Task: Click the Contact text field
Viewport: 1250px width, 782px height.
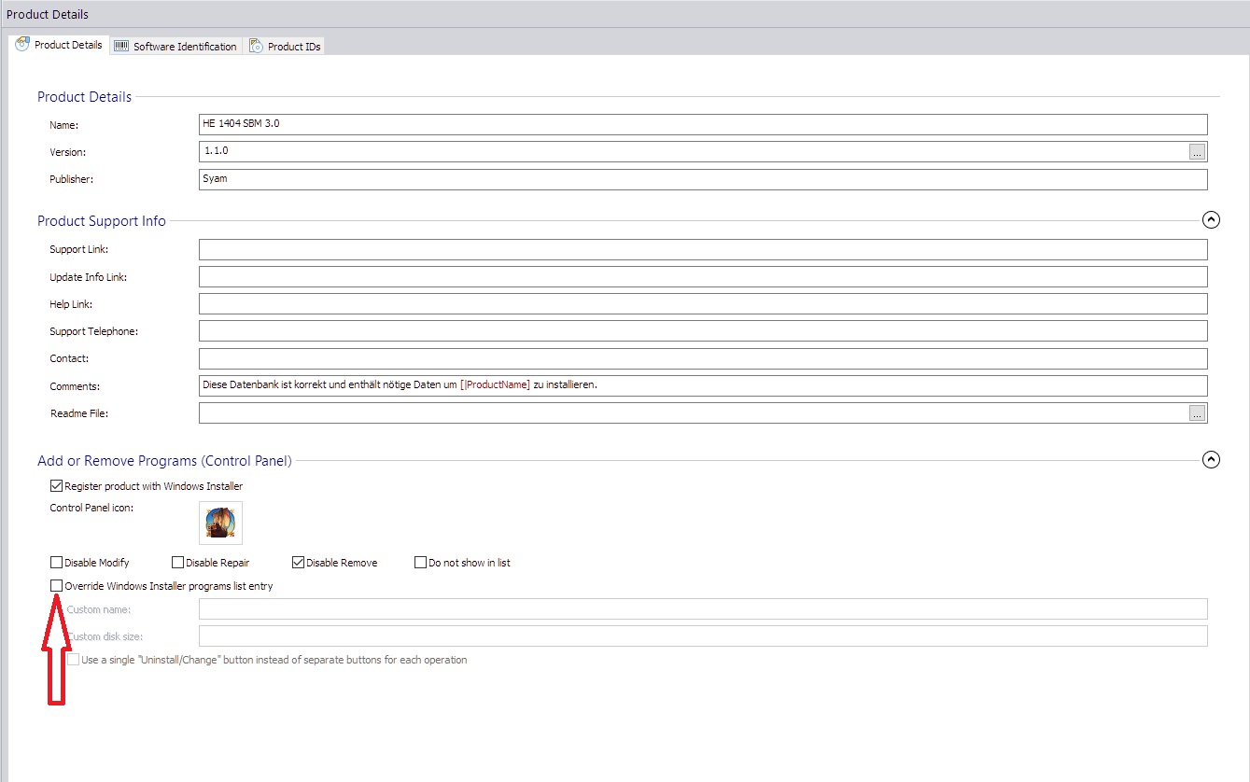Action: pos(703,358)
